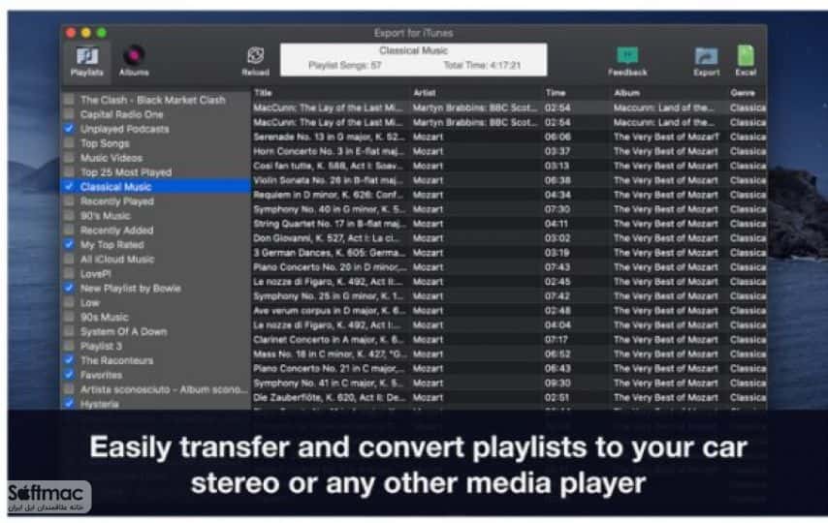Sort by the Genre column header
This screenshot has width=828, height=523.
tap(743, 93)
